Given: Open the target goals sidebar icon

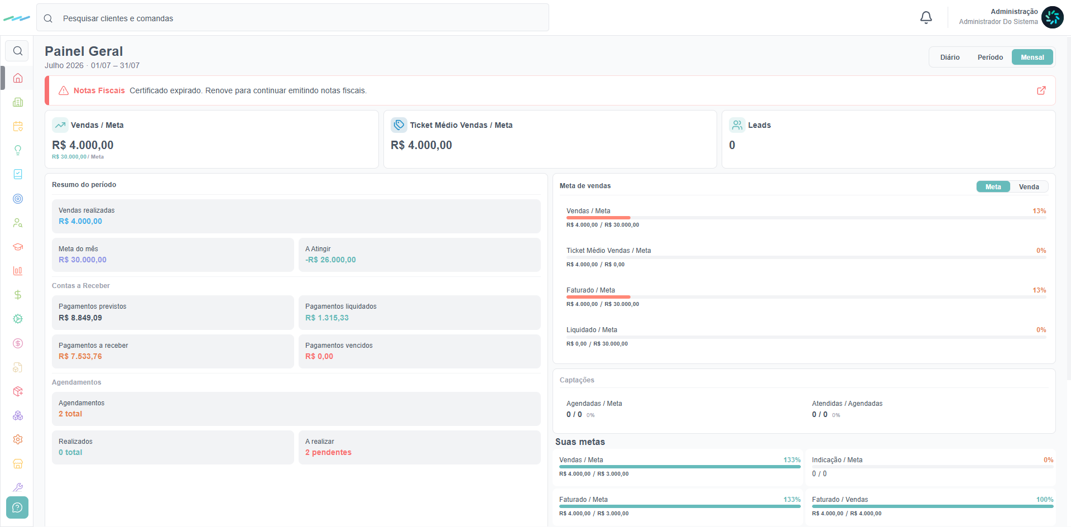Looking at the screenshot, I should pyautogui.click(x=18, y=199).
